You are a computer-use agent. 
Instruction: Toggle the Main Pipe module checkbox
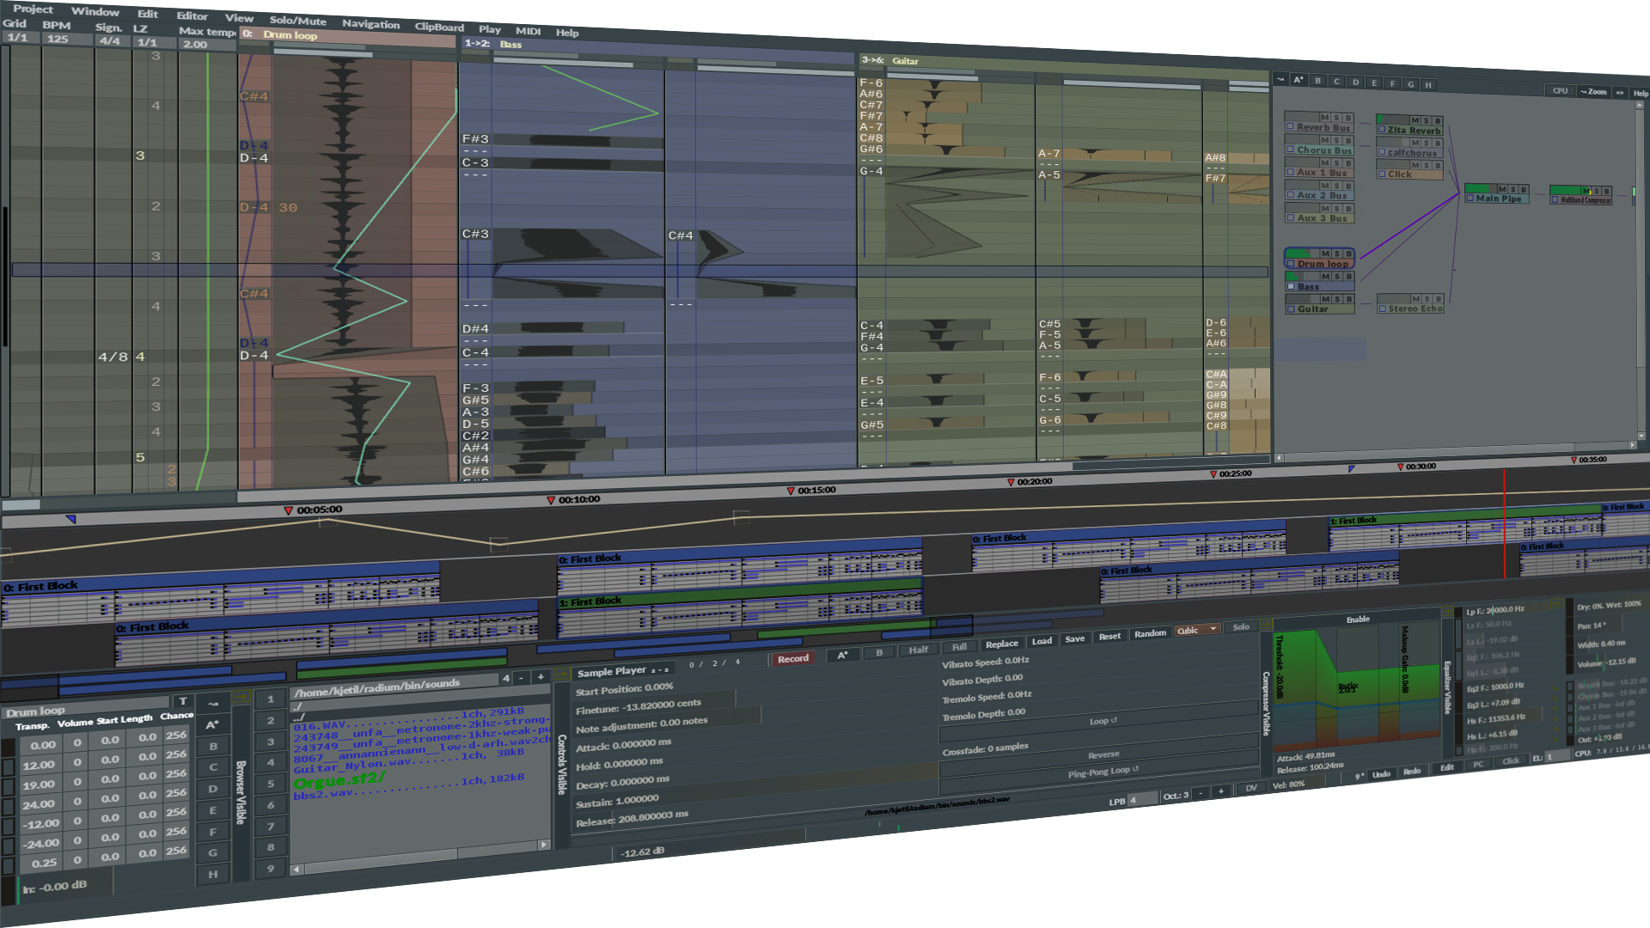click(x=1470, y=198)
